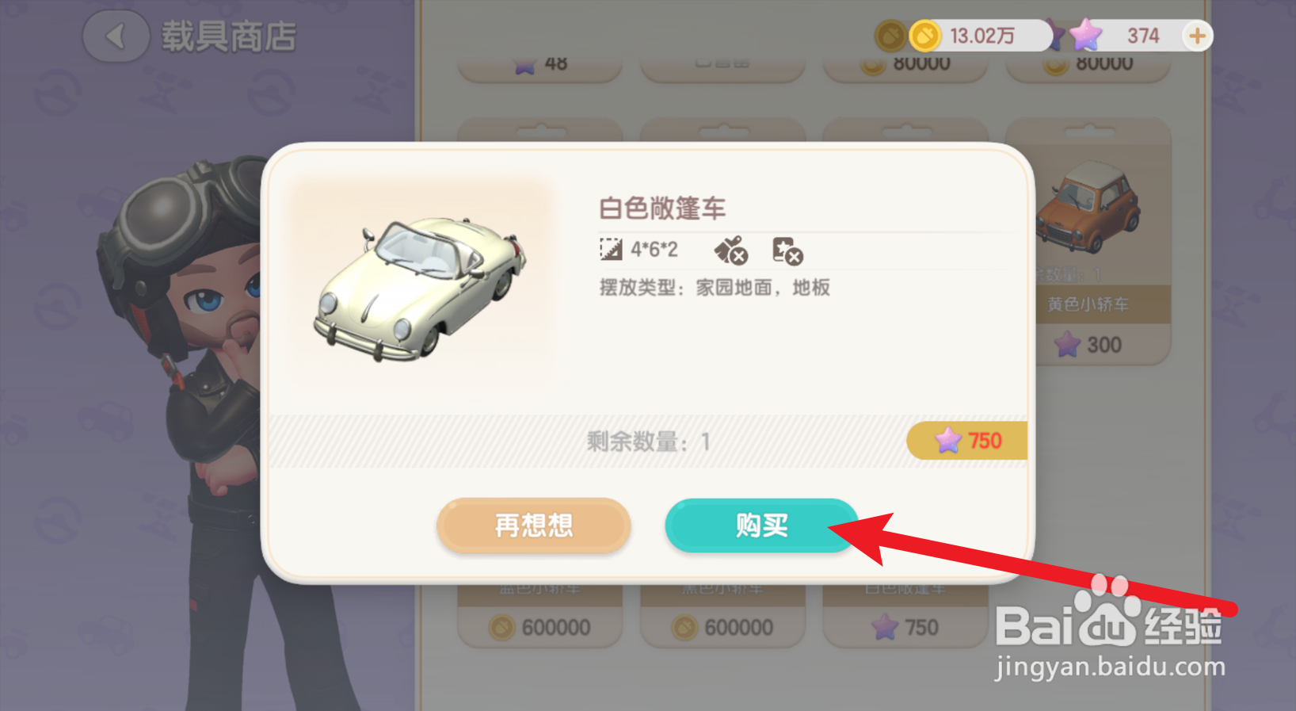This screenshot has width=1296, height=711.
Task: Click the 4*6*2 size dimension icon
Action: pos(611,249)
